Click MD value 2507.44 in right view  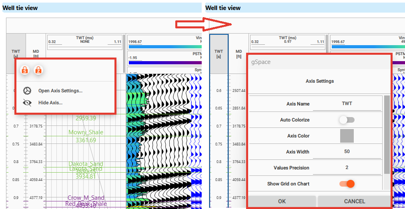[239, 91]
